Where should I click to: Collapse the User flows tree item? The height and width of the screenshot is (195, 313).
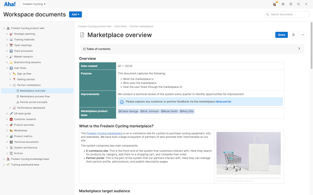tap(7, 68)
